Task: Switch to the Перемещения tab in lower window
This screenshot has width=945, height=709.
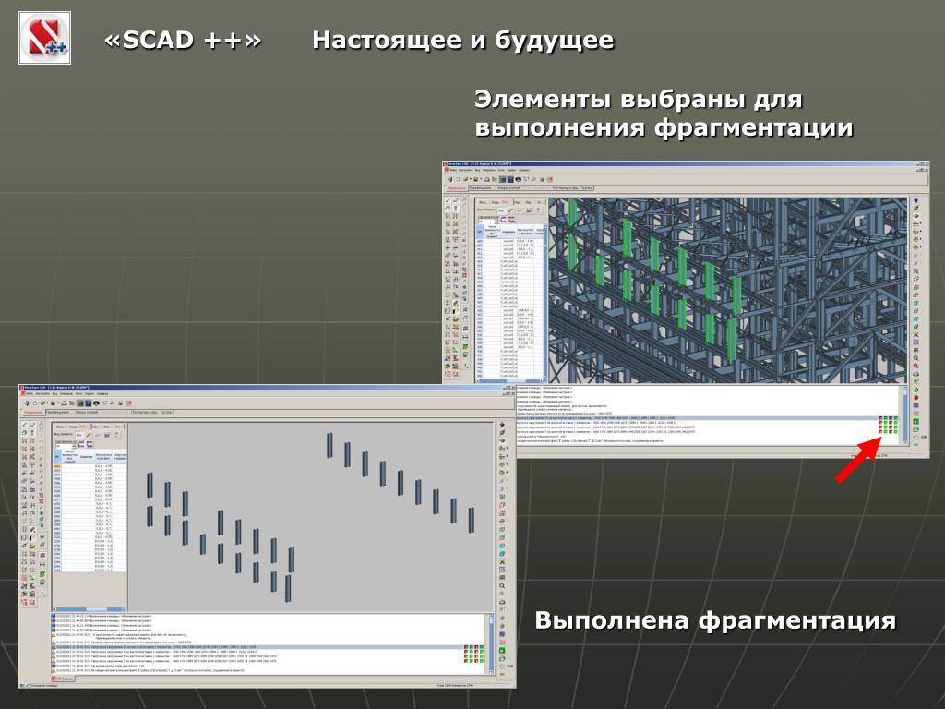Action: point(59,412)
